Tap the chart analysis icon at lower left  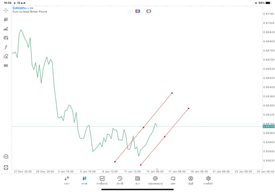(x=6, y=157)
